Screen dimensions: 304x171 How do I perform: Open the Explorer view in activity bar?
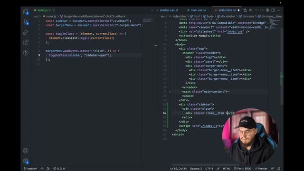click(x=26, y=12)
